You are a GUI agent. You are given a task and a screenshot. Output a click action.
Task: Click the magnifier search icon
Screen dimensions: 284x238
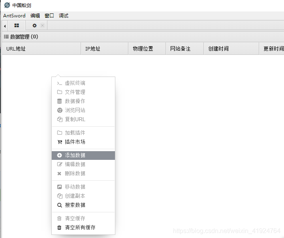click(x=60, y=205)
